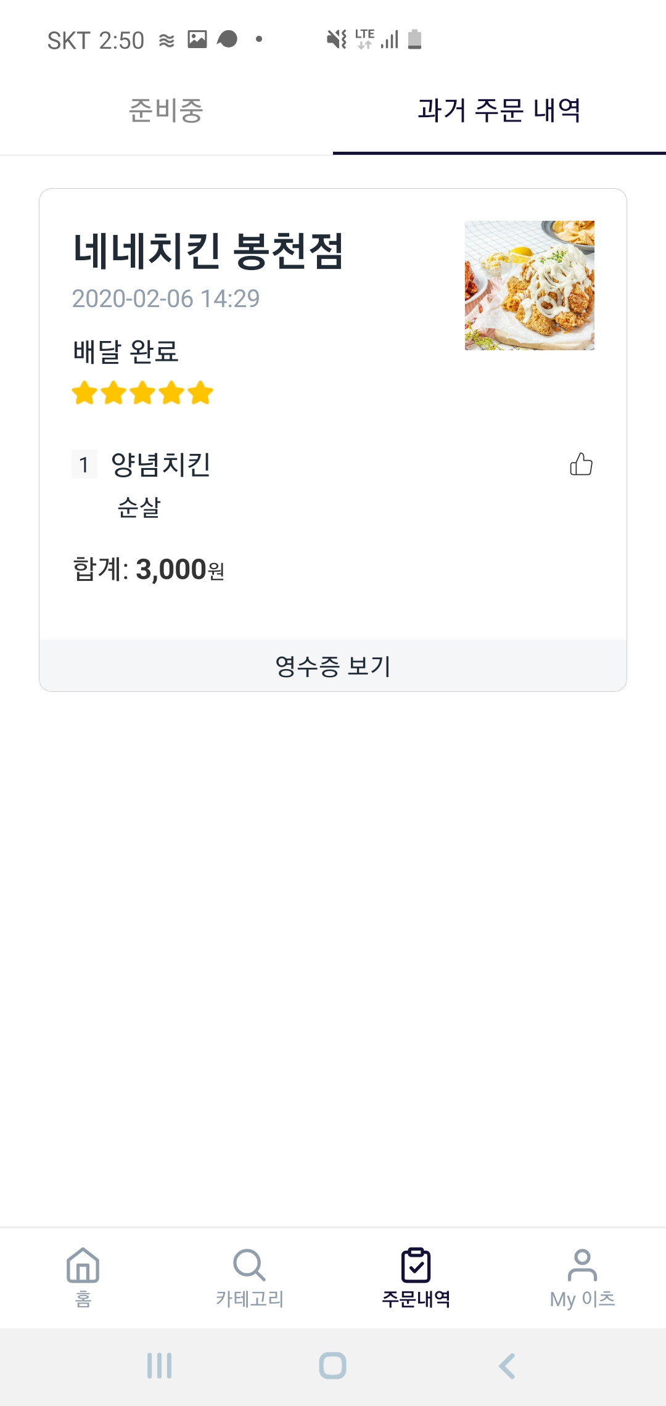Viewport: 666px width, 1406px height.
Task: Open the My 이즈 profile icon
Action: (x=582, y=1265)
